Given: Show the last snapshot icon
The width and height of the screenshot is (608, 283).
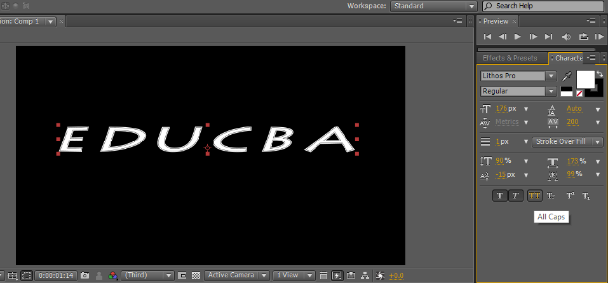Looking at the screenshot, I should pyautogui.click(x=99, y=275).
